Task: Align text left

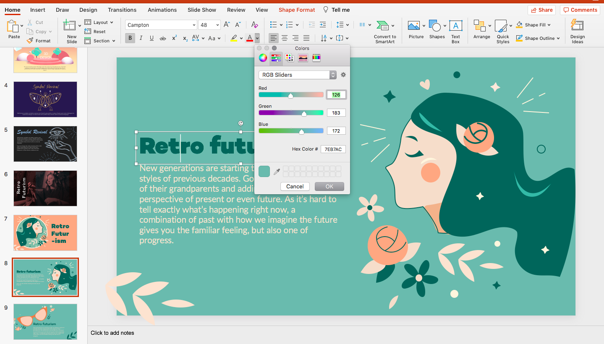Action: (x=274, y=38)
